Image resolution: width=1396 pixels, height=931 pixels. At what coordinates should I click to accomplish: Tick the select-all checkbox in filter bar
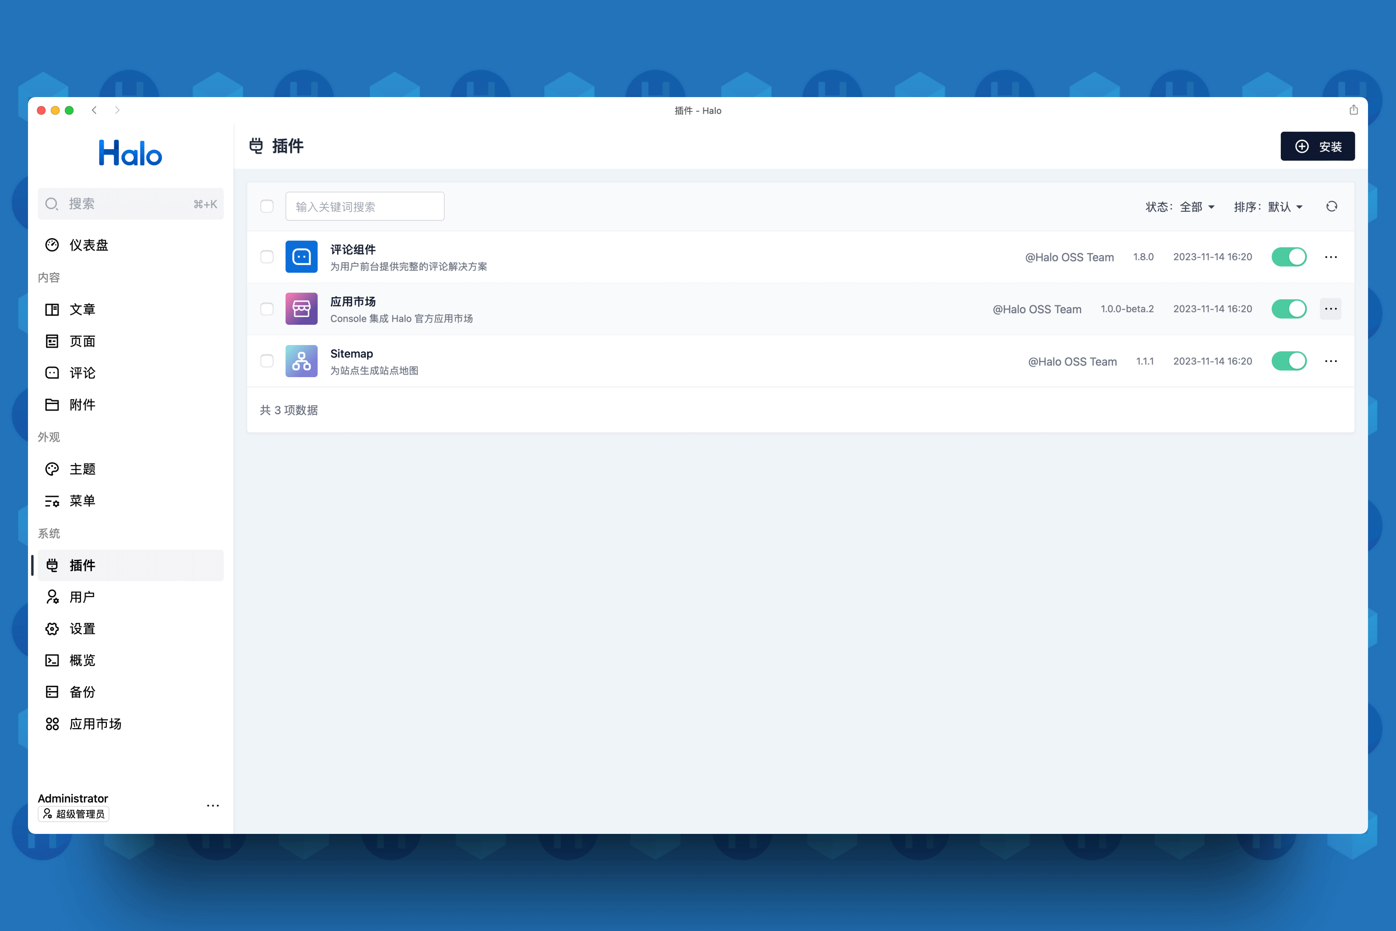point(267,207)
